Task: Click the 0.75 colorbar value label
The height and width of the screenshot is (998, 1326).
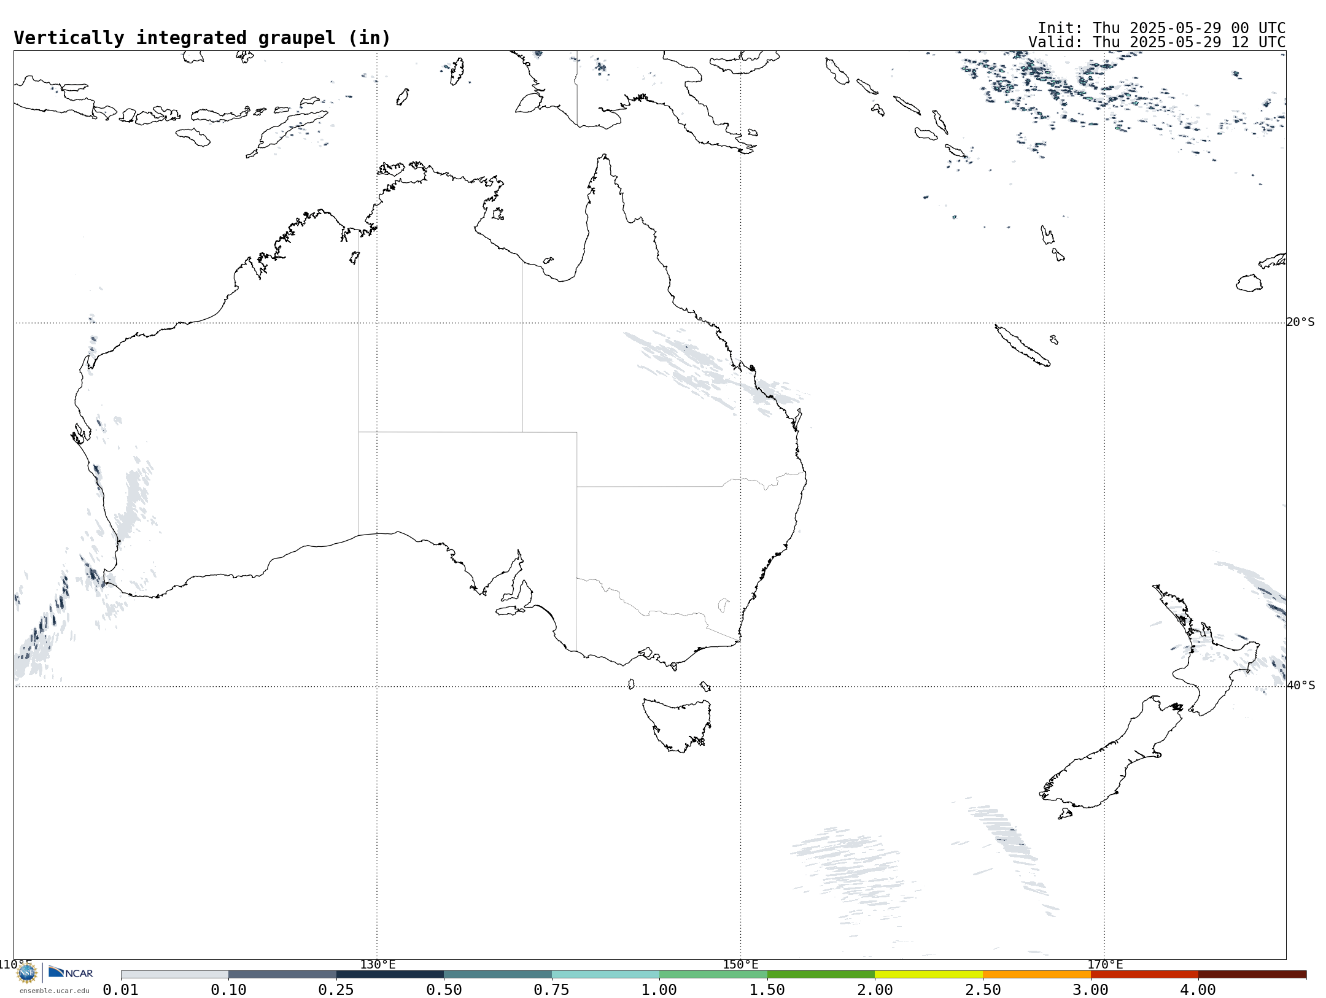Action: pyautogui.click(x=552, y=990)
